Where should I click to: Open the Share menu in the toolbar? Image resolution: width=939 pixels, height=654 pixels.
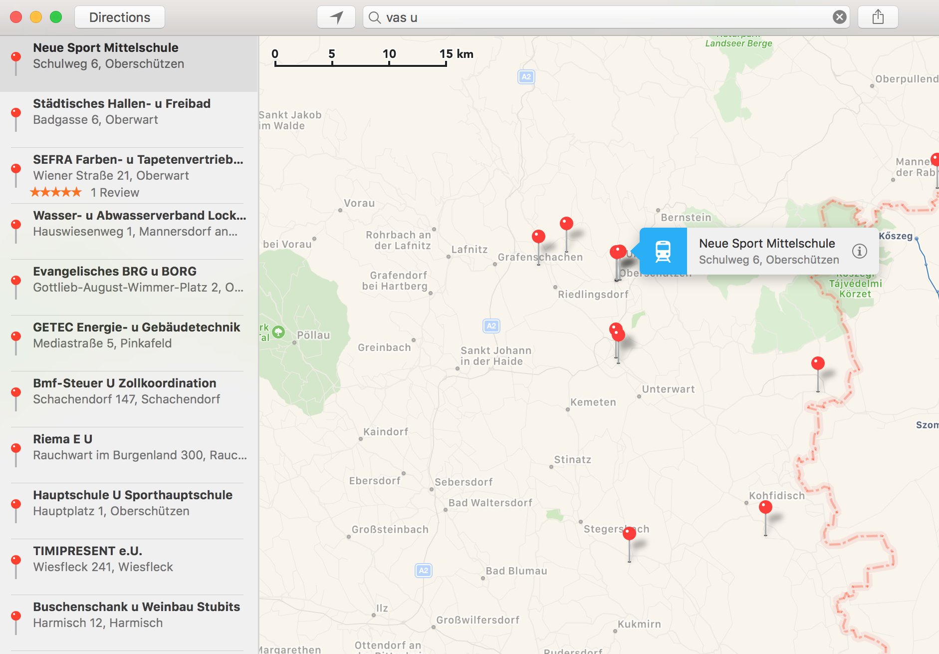[x=878, y=17]
